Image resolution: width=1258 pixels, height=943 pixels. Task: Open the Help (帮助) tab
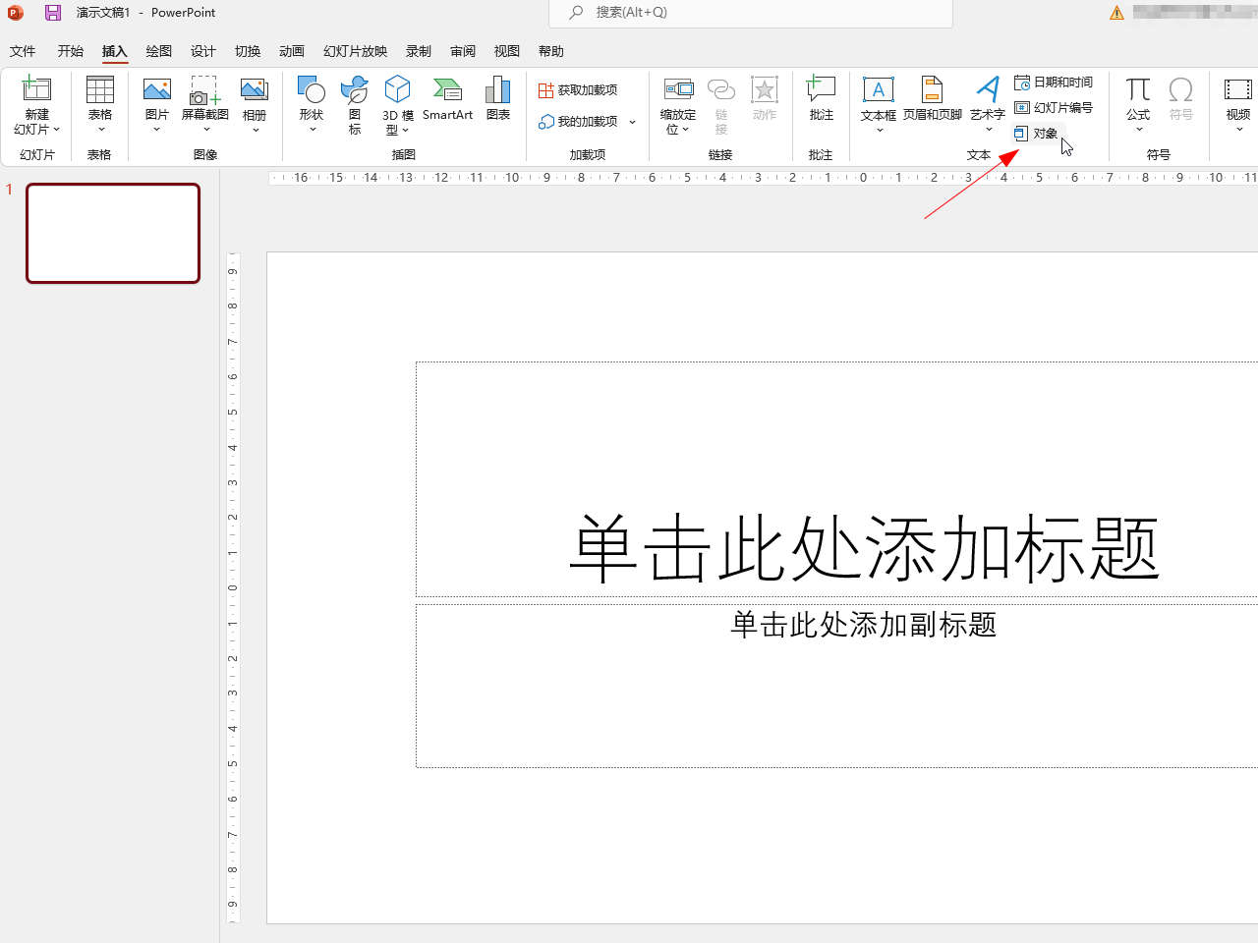tap(551, 51)
